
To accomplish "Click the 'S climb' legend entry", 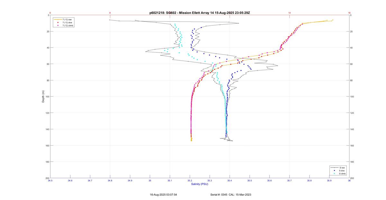I will pos(343,173).
